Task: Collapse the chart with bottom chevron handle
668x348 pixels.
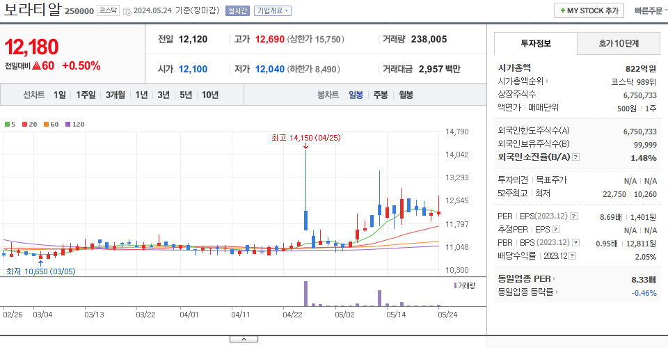Action: click(244, 339)
